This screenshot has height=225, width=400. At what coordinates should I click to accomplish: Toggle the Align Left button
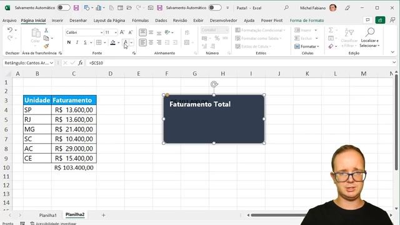(x=143, y=42)
